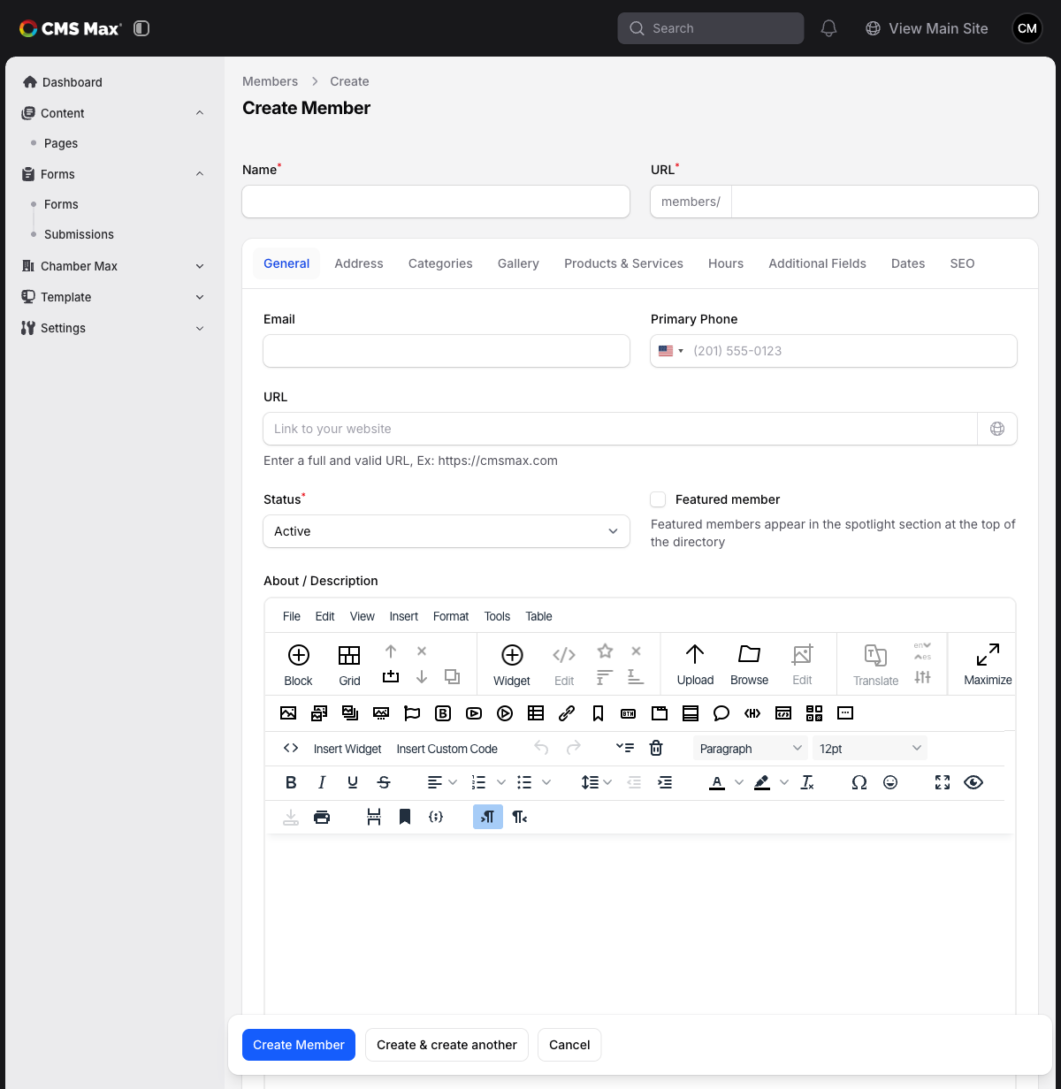The image size is (1061, 1089).
Task: Switch to the Categories tab
Action: (x=440, y=263)
